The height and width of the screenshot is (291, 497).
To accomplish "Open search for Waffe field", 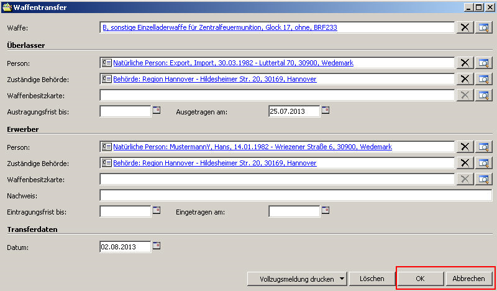I will [x=483, y=27].
